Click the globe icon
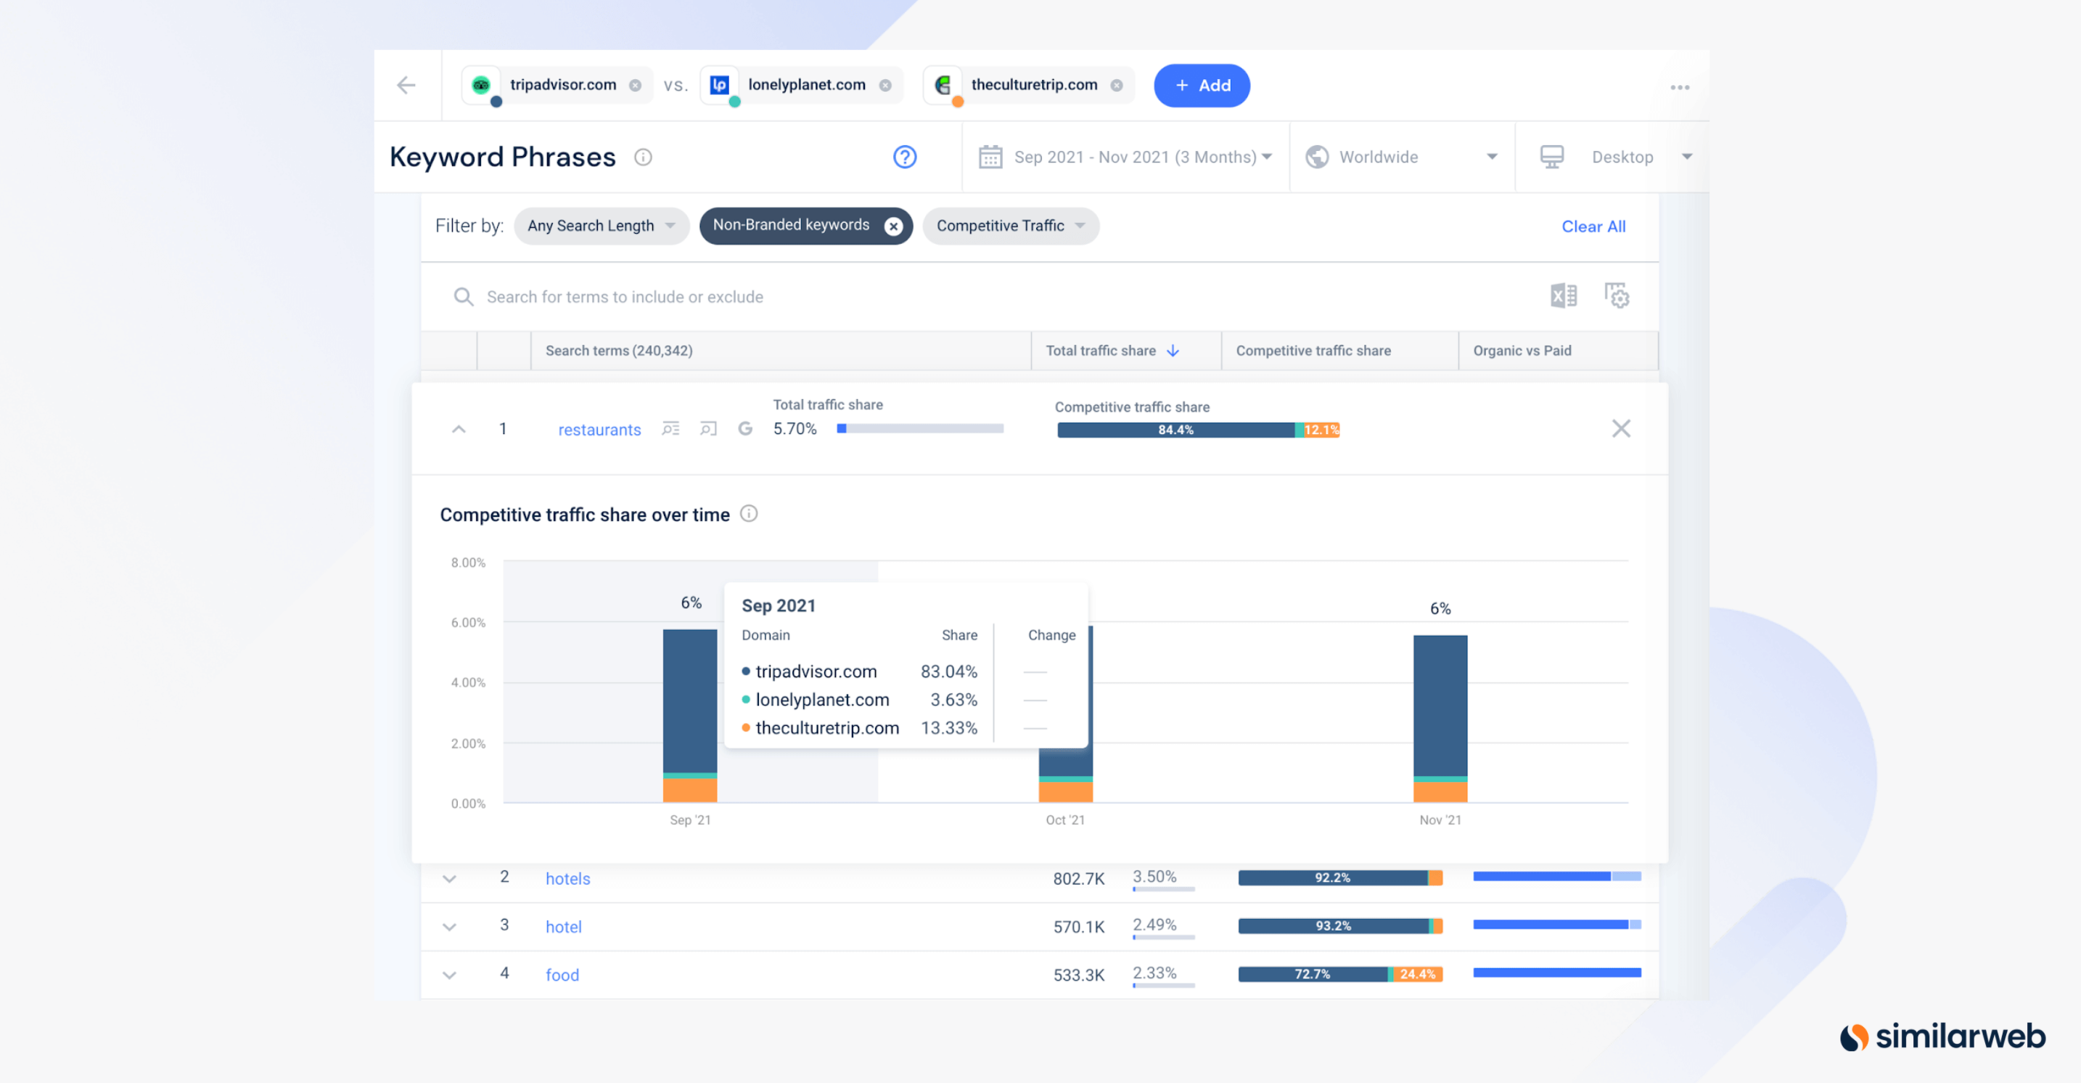2081x1083 pixels. pos(1318,157)
